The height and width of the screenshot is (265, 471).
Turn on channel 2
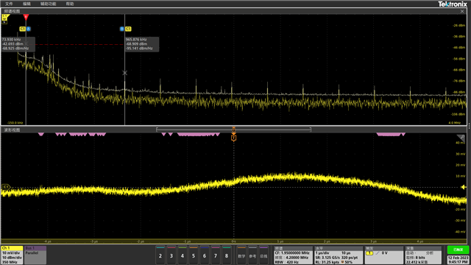[x=160, y=255]
